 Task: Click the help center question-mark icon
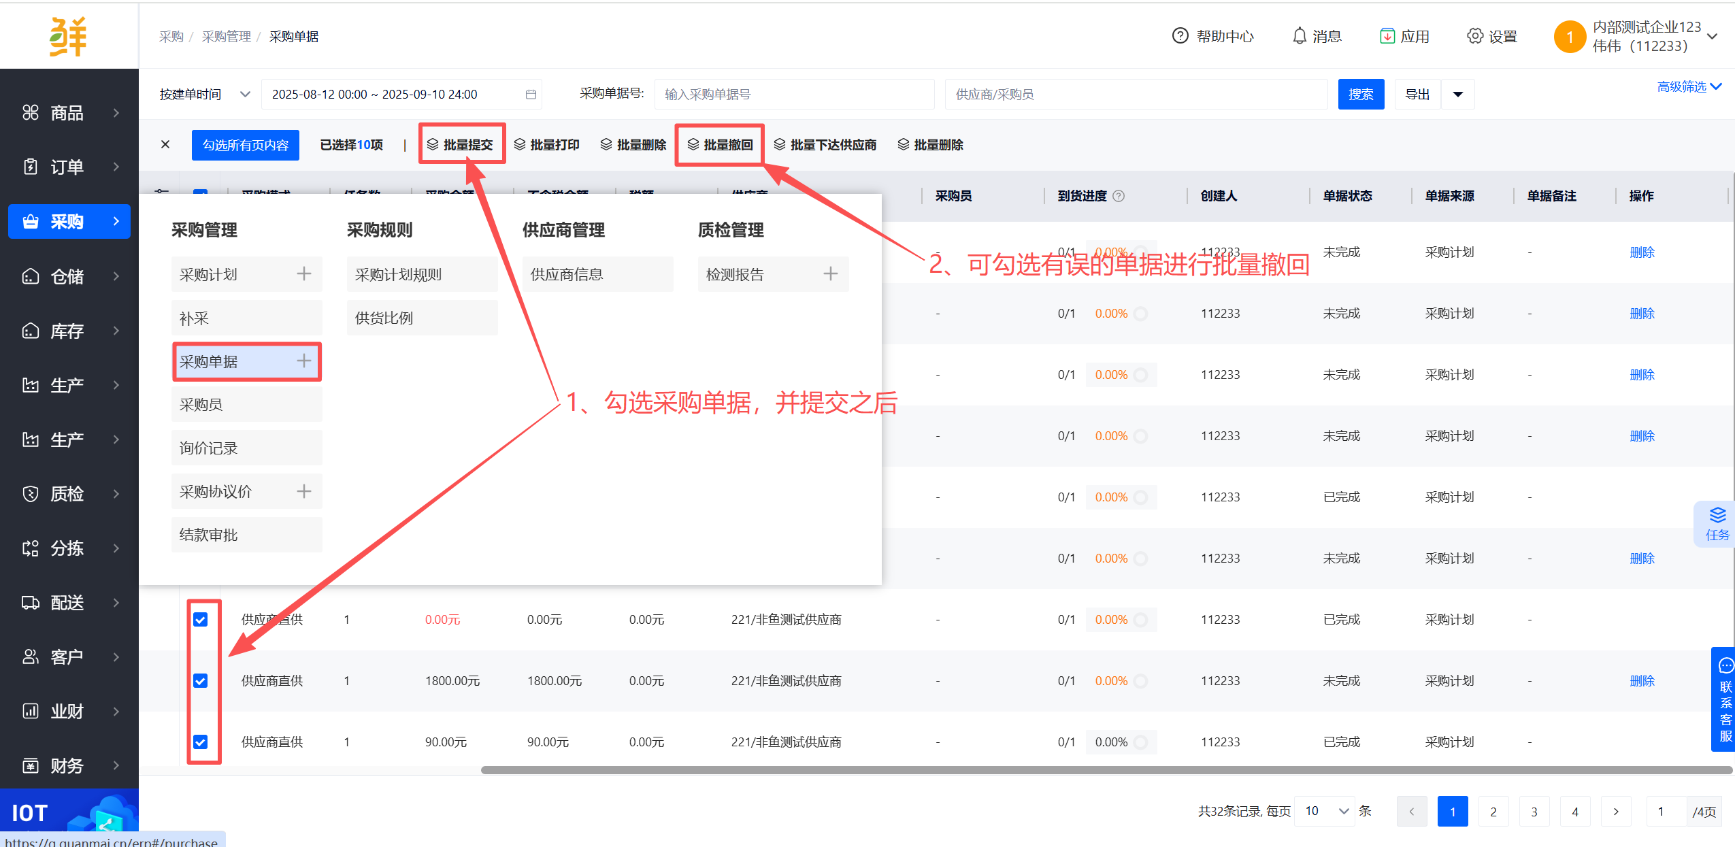(x=1180, y=36)
